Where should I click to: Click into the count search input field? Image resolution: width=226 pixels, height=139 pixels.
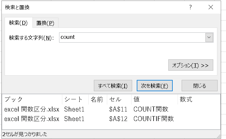pyautogui.click(x=132, y=37)
